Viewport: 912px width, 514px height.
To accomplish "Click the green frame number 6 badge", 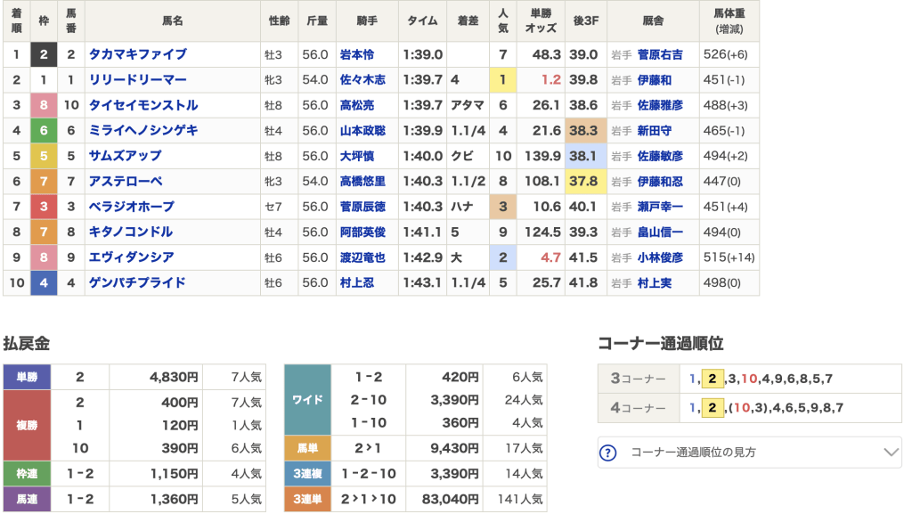I will [x=44, y=130].
